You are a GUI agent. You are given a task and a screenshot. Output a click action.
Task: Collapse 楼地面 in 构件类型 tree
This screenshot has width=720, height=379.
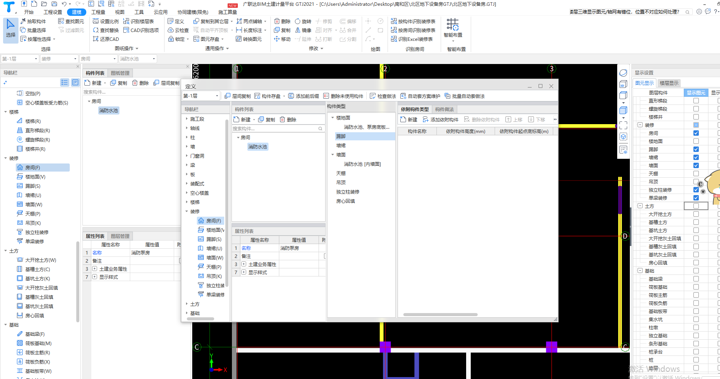pyautogui.click(x=333, y=118)
